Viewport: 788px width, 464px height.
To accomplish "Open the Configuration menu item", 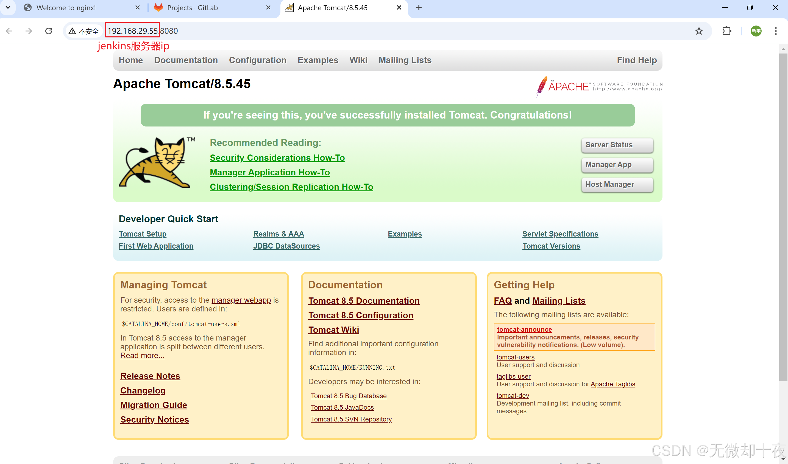I will pyautogui.click(x=257, y=60).
